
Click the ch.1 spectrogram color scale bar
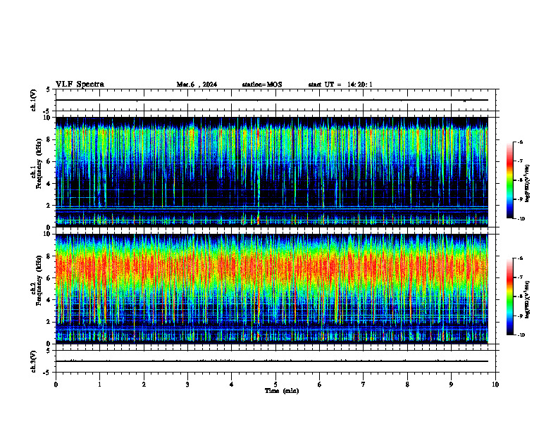pyautogui.click(x=509, y=180)
